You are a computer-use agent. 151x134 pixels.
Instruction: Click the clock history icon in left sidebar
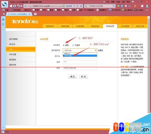(3, 29)
